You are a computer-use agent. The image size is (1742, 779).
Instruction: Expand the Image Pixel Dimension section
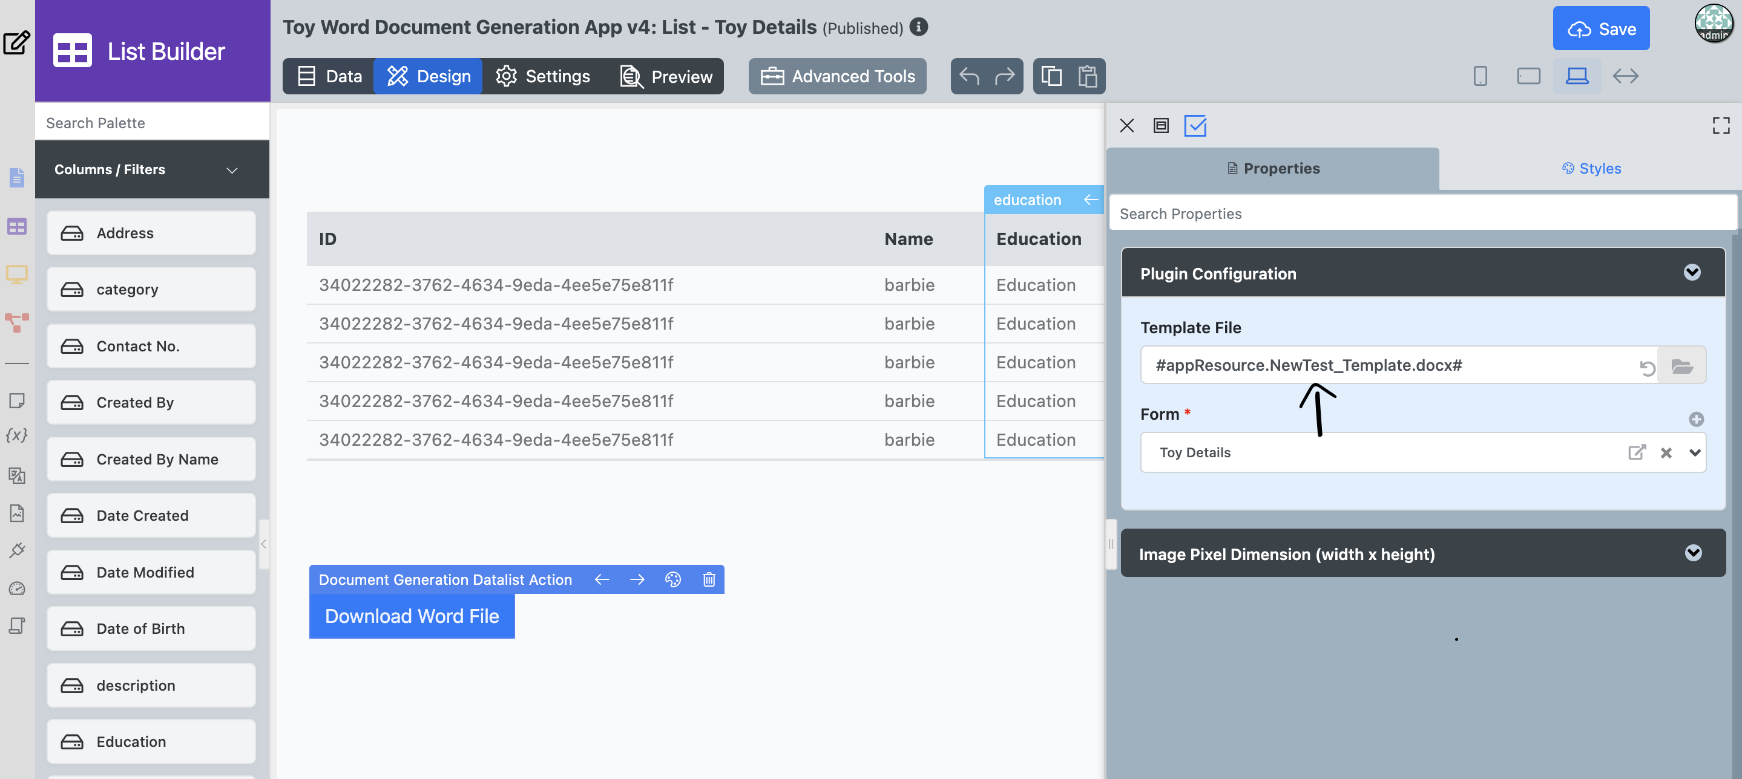pos(1692,553)
